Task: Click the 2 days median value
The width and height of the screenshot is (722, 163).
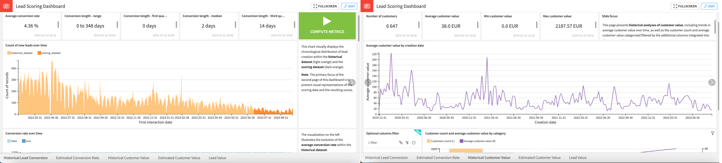Action: (209, 26)
